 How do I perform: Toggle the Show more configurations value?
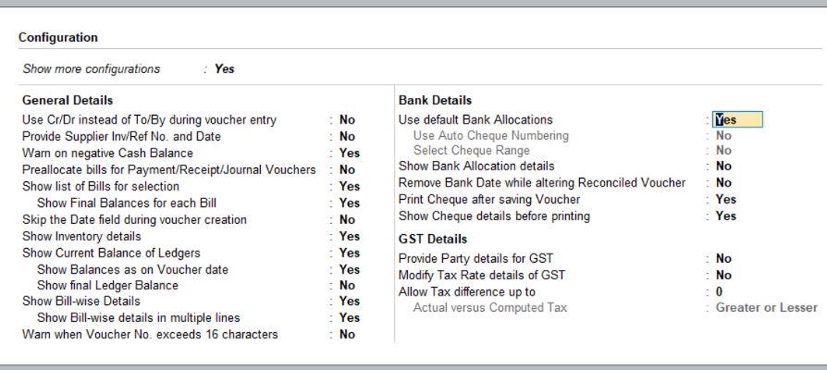(x=224, y=68)
